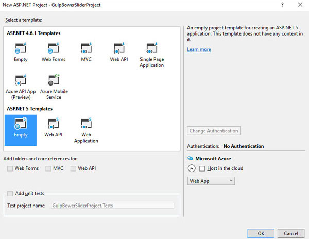Select the ASP.NET 5 Empty template icon

coord(21,124)
